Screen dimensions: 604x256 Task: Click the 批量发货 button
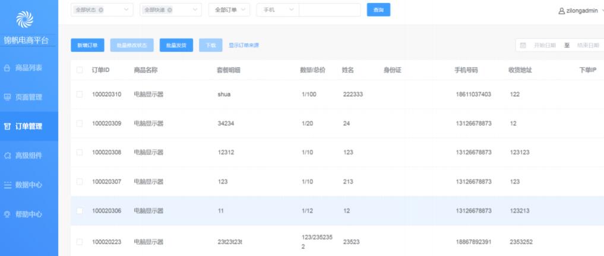(176, 45)
